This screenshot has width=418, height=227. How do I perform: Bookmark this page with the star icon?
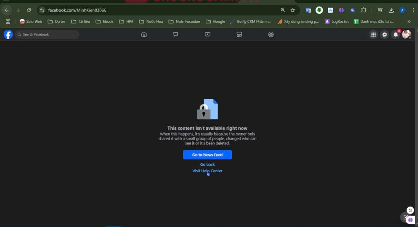pos(293,10)
